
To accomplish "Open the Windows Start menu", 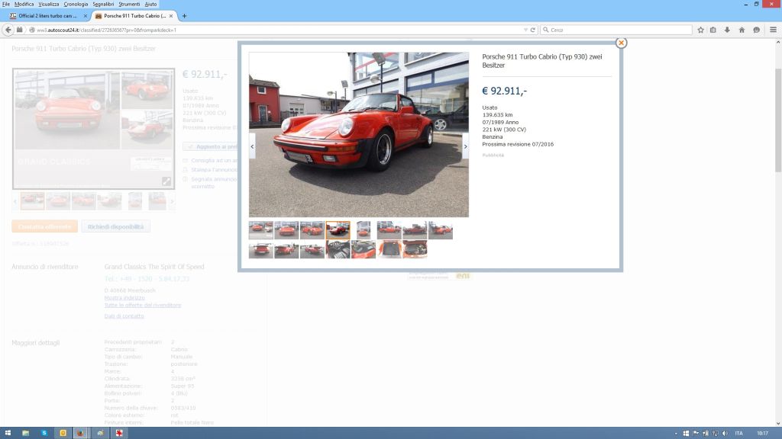I will pos(8,433).
